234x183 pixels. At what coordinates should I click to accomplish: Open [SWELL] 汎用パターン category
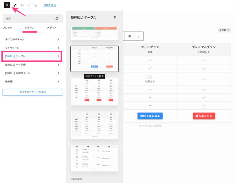(x=33, y=73)
